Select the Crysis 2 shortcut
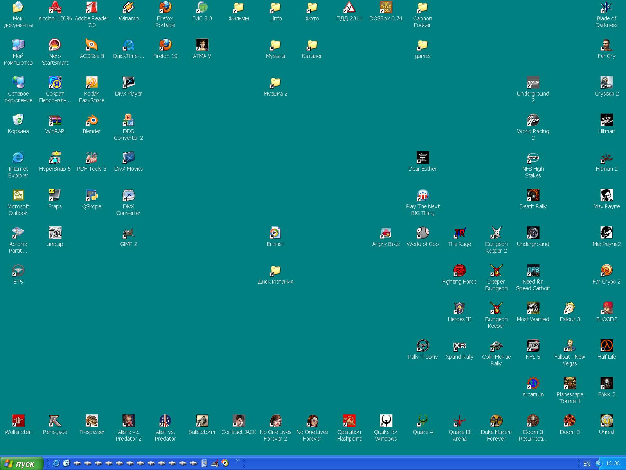This screenshot has width=626, height=470. click(x=606, y=82)
